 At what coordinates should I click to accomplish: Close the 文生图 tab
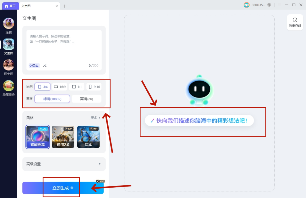pyautogui.click(x=57, y=6)
